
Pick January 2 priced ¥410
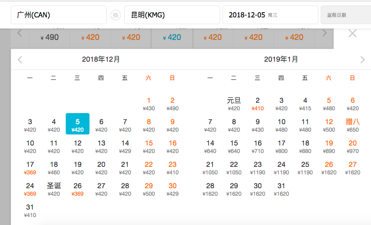tap(257, 104)
